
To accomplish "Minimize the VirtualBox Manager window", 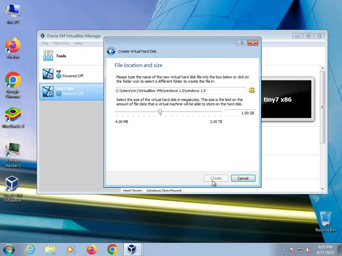I will (297, 36).
